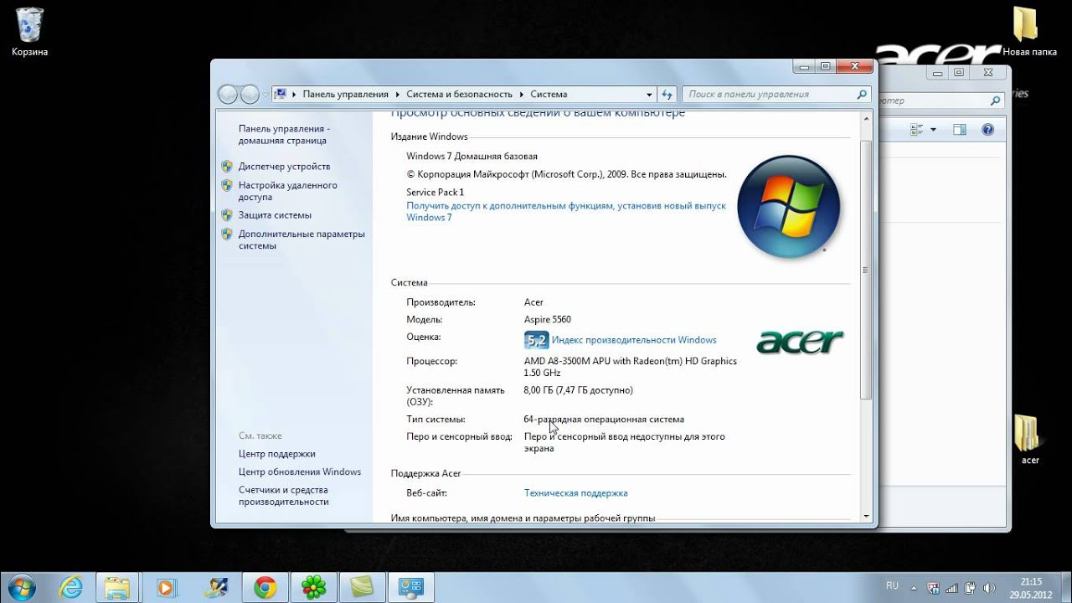This screenshot has height=603, width=1072.
Task: Open the recent pages dropdown beside Forward
Action: [x=265, y=95]
